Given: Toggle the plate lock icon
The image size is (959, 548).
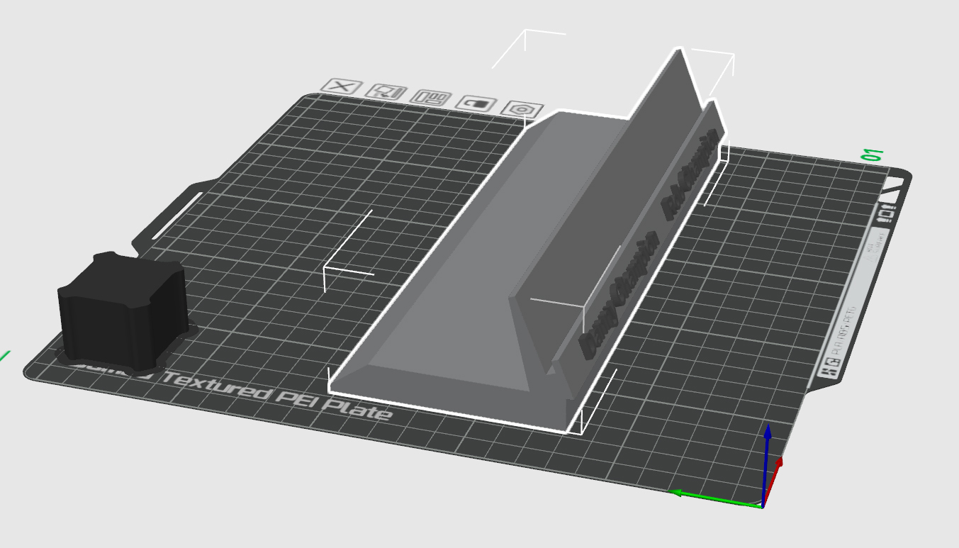Looking at the screenshot, I should pos(476,104).
